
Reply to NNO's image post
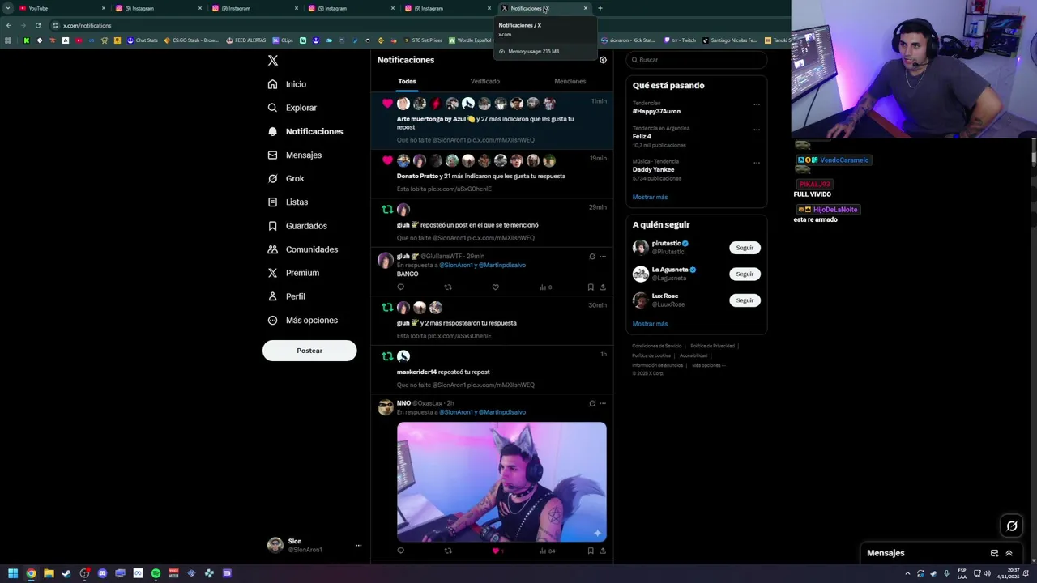click(x=400, y=551)
